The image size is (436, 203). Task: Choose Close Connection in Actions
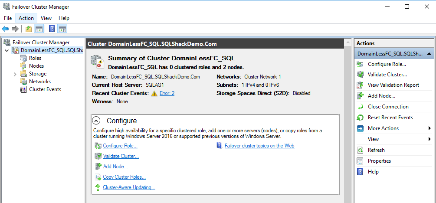tap(388, 107)
